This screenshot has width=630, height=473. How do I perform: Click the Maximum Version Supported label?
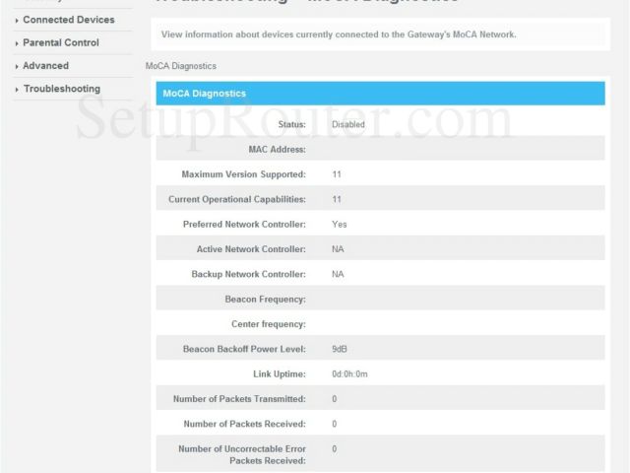(243, 174)
